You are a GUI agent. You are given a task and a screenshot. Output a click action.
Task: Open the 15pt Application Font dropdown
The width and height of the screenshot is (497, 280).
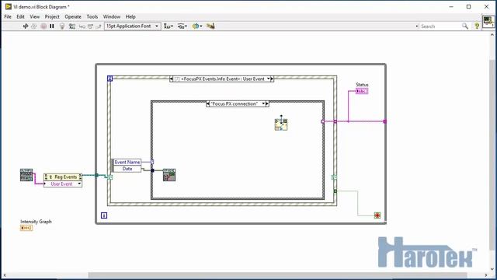coord(133,26)
